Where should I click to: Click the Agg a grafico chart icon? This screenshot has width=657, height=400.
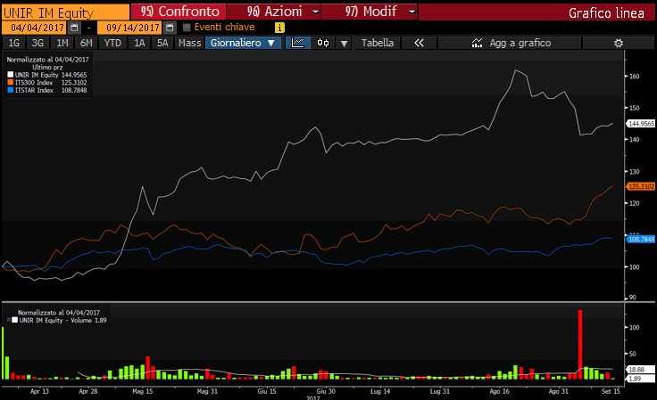coord(477,43)
